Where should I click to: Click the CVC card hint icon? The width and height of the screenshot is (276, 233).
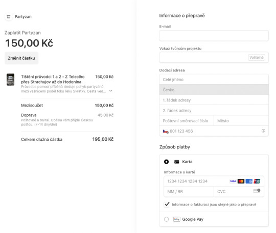(257, 191)
